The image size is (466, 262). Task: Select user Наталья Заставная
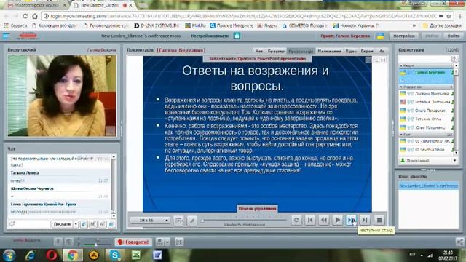point(427,102)
